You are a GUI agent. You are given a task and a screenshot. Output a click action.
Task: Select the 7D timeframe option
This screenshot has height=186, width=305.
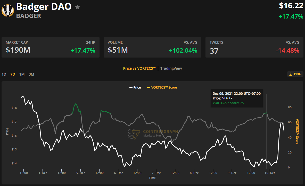click(x=13, y=74)
